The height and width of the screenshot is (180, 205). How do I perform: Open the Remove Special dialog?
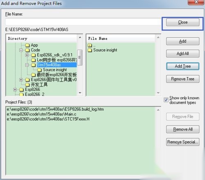click(182, 142)
